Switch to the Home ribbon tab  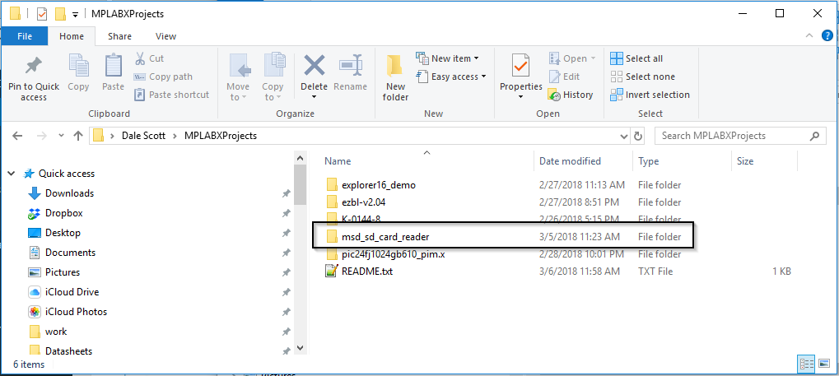pos(72,36)
